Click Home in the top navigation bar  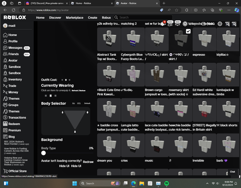tap(40, 18)
